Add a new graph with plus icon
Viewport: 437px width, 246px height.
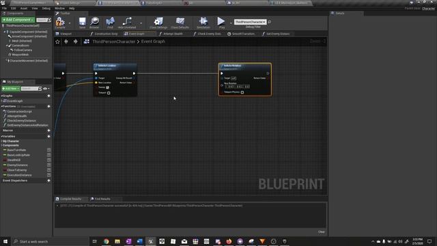click(48, 96)
